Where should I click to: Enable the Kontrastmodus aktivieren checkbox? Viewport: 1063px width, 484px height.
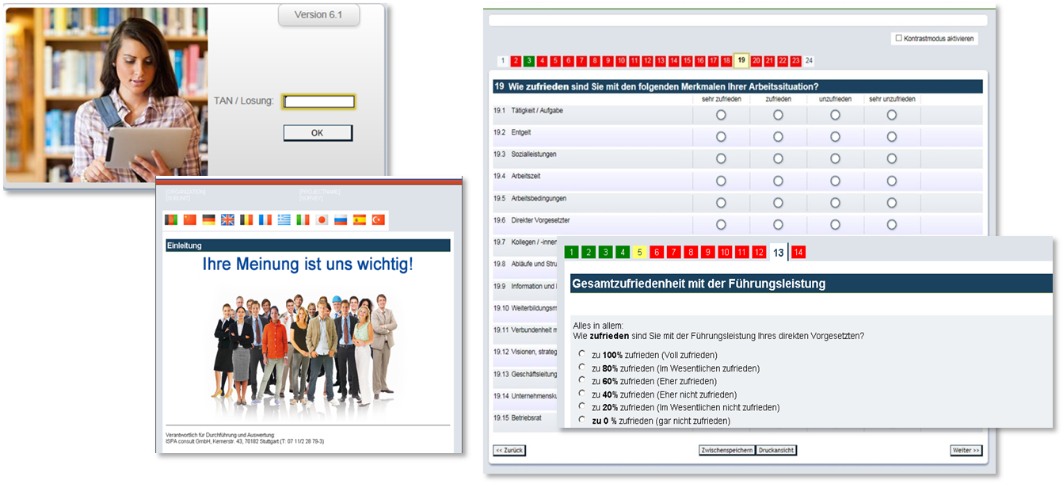(898, 38)
